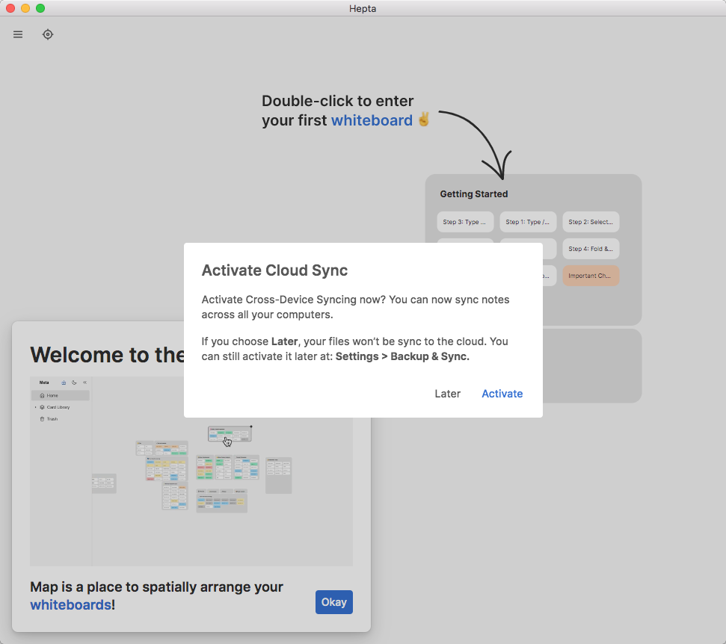Click Card Library in preview sidebar
The image size is (726, 644).
click(x=58, y=407)
